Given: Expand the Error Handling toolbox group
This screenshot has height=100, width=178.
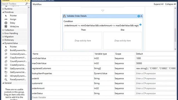Looking at the screenshot, I should (x=3, y=33).
